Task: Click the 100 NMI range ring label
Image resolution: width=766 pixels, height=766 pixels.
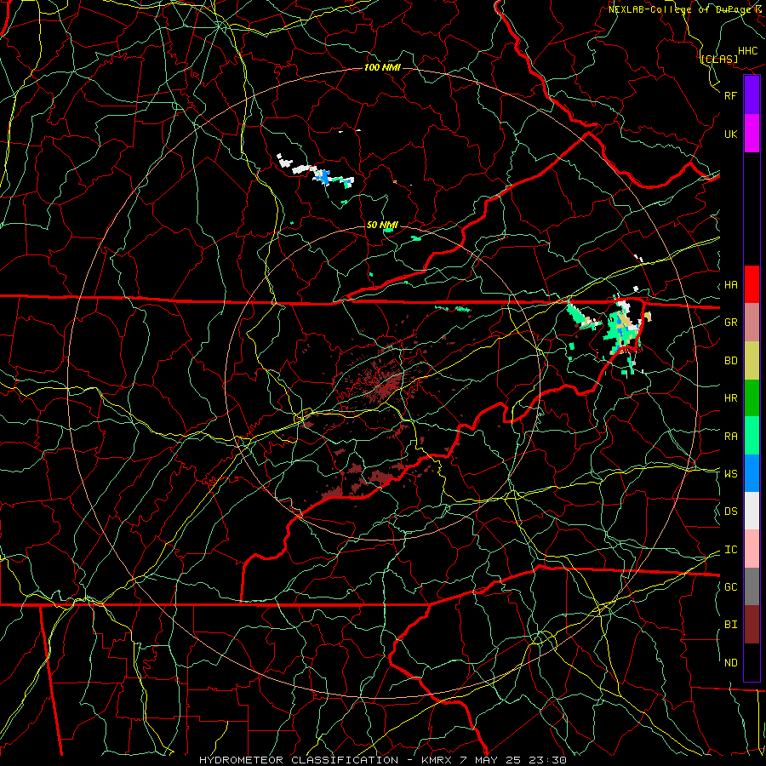Action: tap(382, 67)
